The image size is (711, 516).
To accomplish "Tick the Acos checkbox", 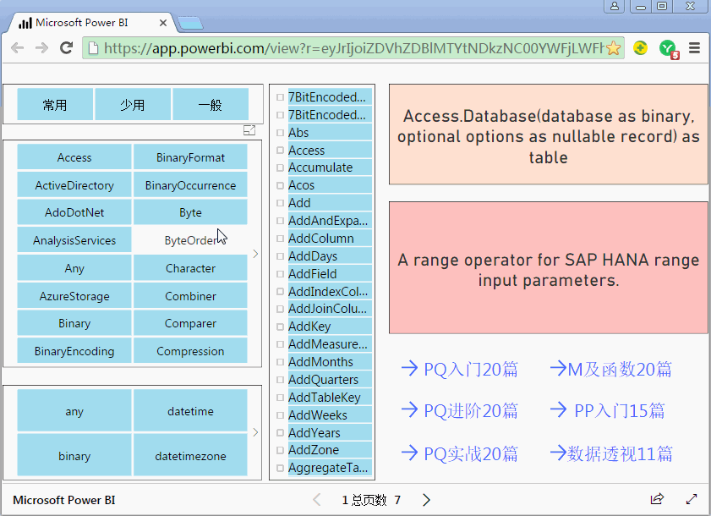I will (280, 185).
